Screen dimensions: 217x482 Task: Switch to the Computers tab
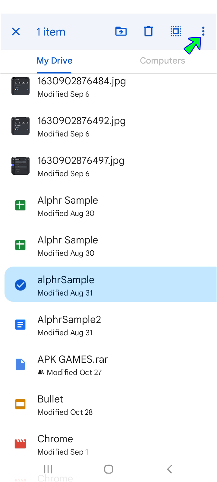(162, 61)
